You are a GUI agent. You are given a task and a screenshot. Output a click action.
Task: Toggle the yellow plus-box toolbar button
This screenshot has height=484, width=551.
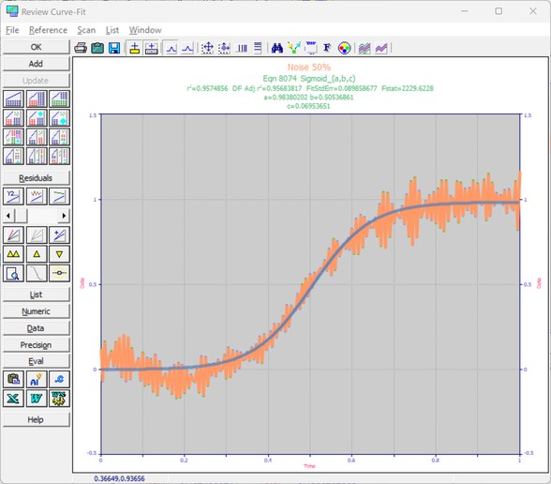pyautogui.click(x=135, y=48)
